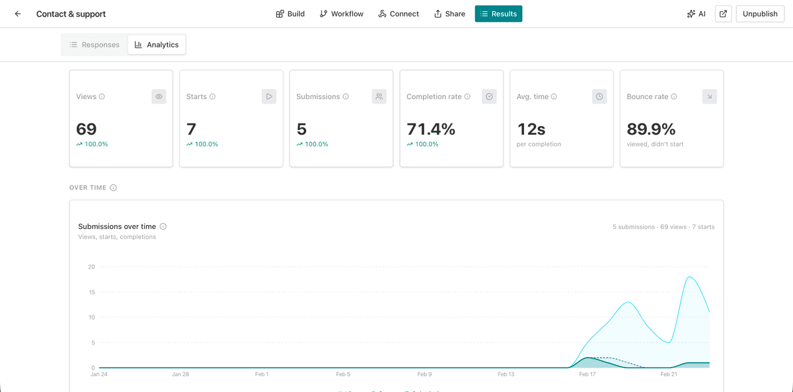Click the checkmark icon on Completion rate card
The height and width of the screenshot is (392, 793).
(489, 96)
